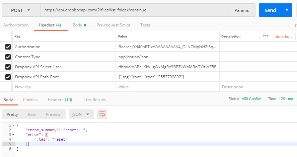Click the Dropbox-API-Select-User key cell
Screen dimensions: 297x157
(64, 67)
